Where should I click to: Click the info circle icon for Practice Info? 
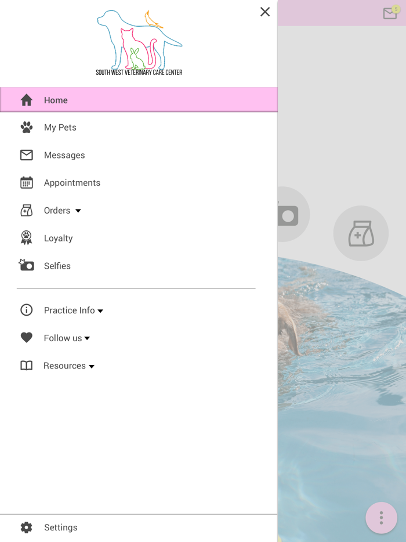(x=27, y=310)
